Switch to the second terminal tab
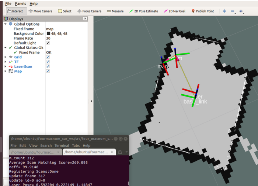Viewport: 258px width, 186px height. pyautogui.click(x=89, y=152)
